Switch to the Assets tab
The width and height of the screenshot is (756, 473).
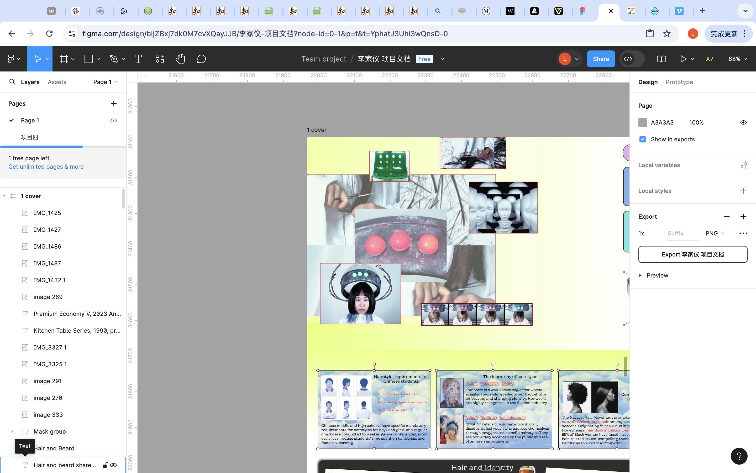point(57,82)
